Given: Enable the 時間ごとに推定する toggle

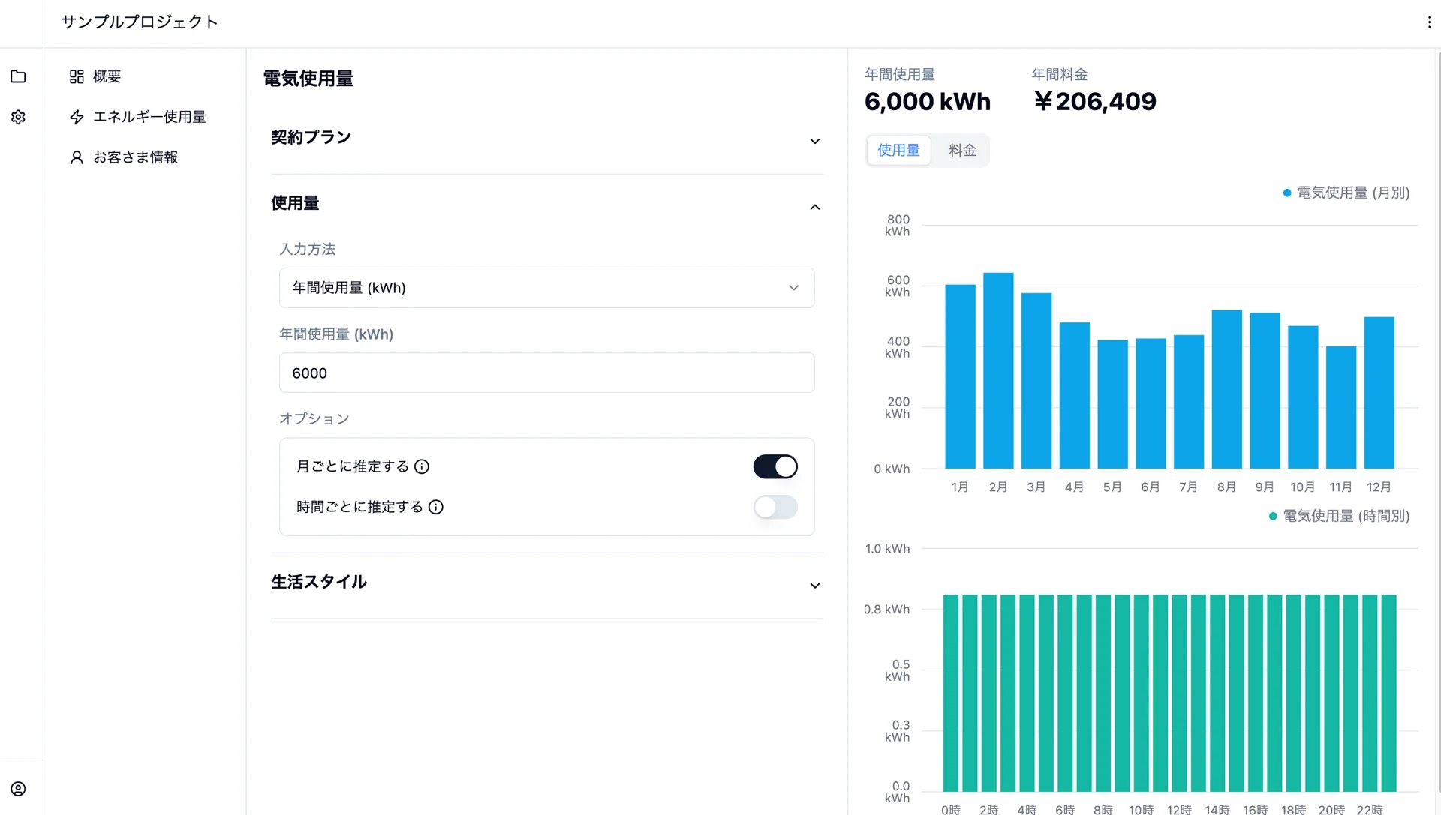Looking at the screenshot, I should (x=775, y=507).
